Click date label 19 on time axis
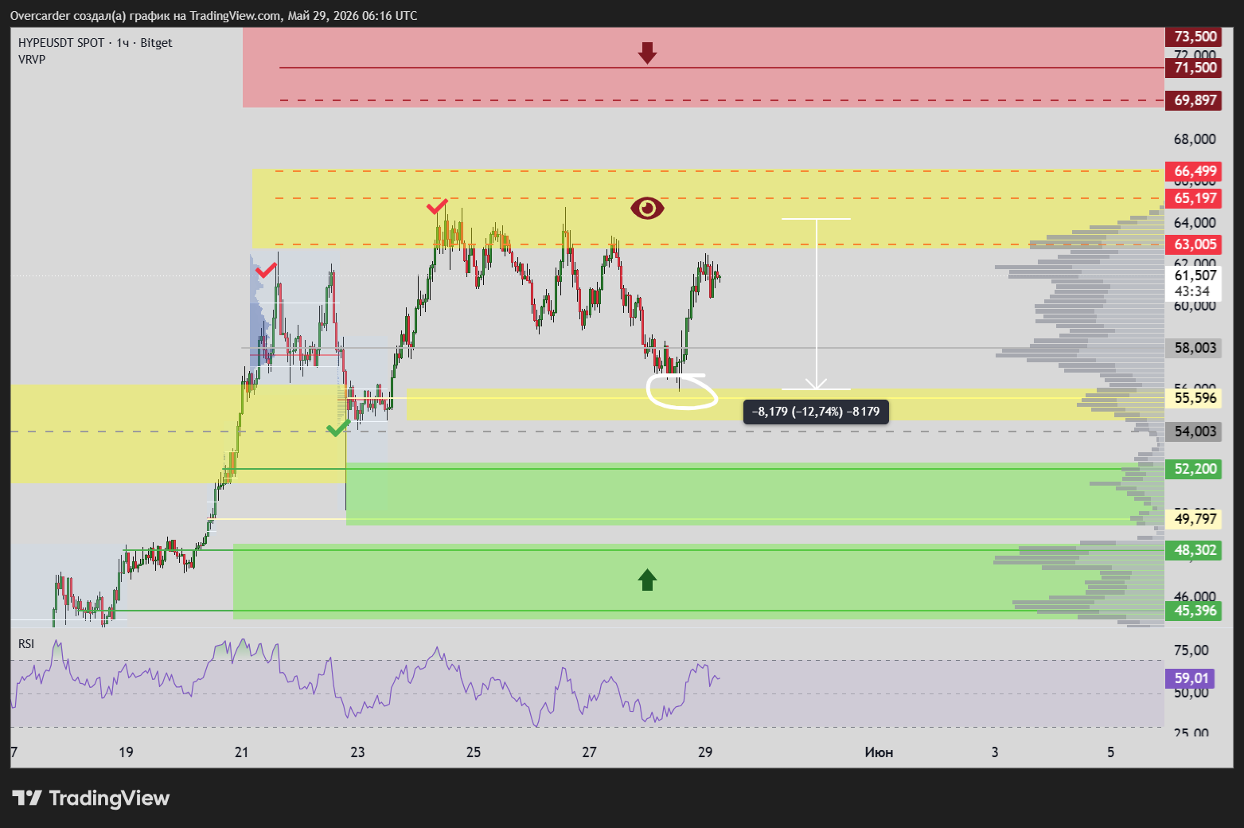1244x828 pixels. coord(126,752)
